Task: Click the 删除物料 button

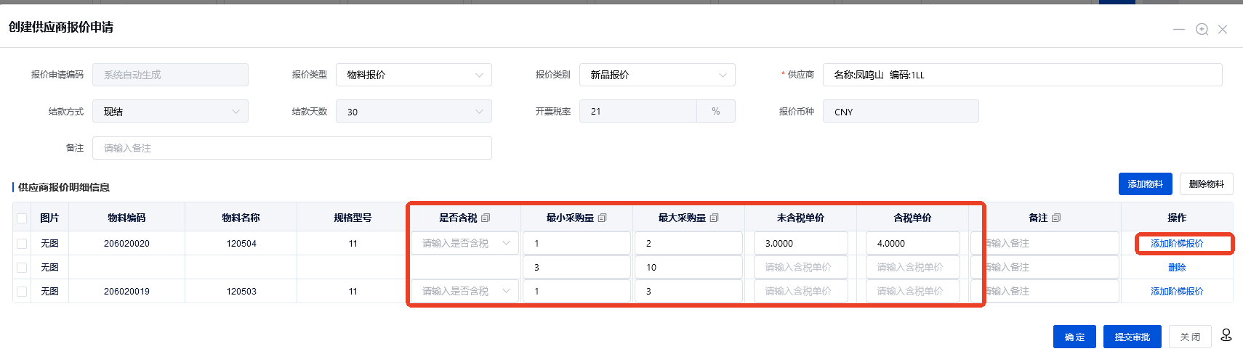Action: click(x=1207, y=184)
